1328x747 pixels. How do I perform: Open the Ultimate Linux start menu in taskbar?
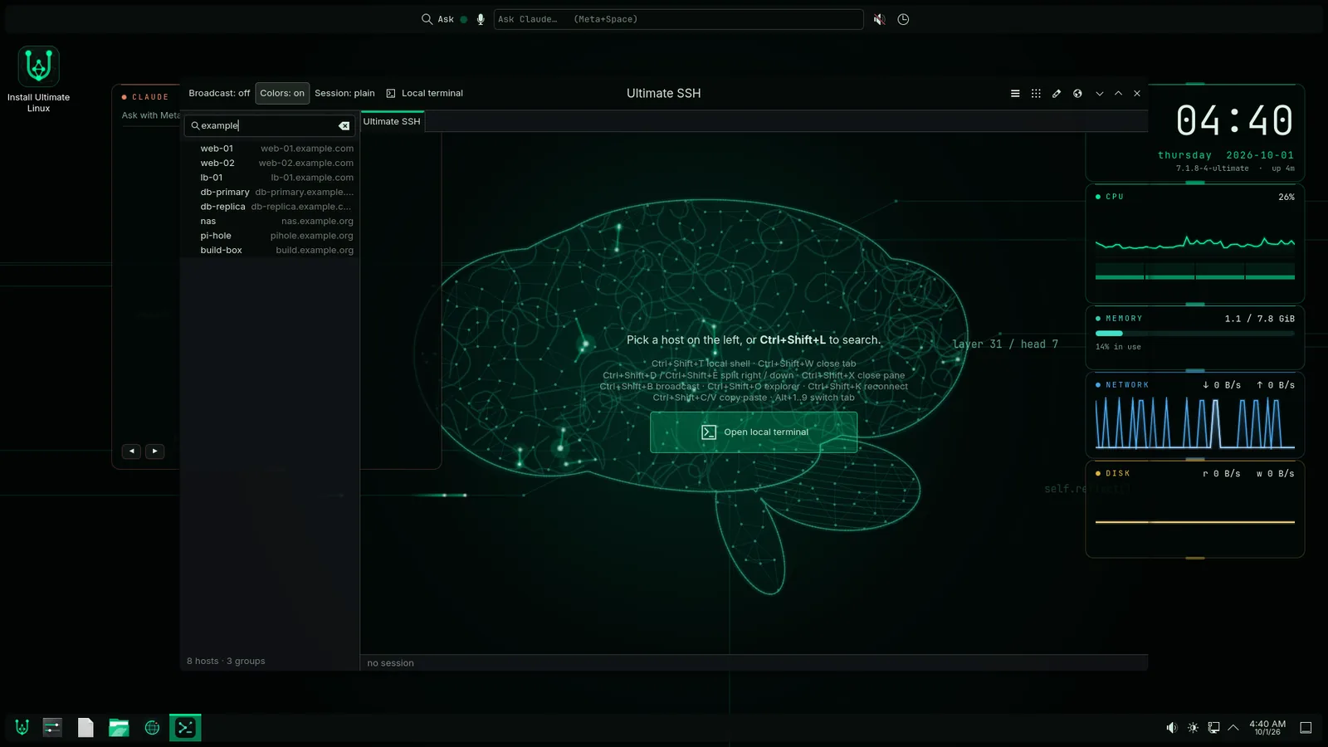click(x=22, y=728)
